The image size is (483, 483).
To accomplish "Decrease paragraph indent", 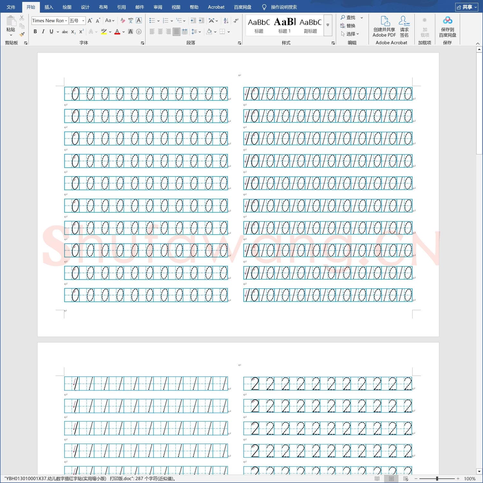I will tap(193, 21).
